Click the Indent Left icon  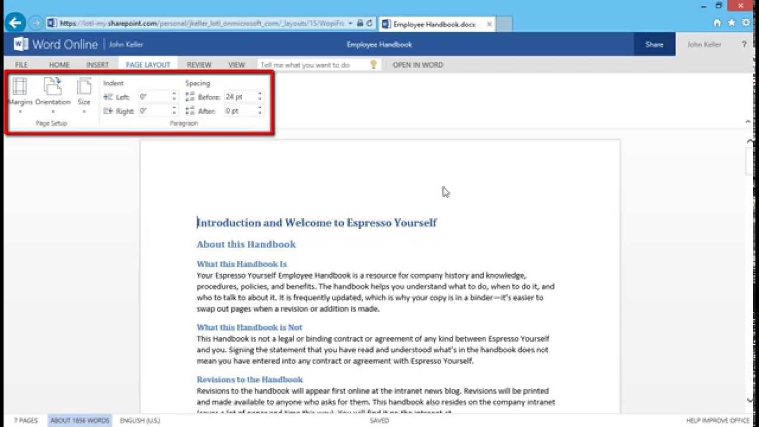tap(108, 97)
